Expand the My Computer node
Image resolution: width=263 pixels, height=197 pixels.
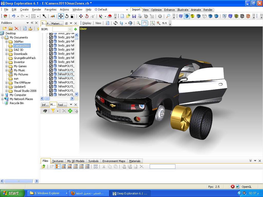(3, 95)
